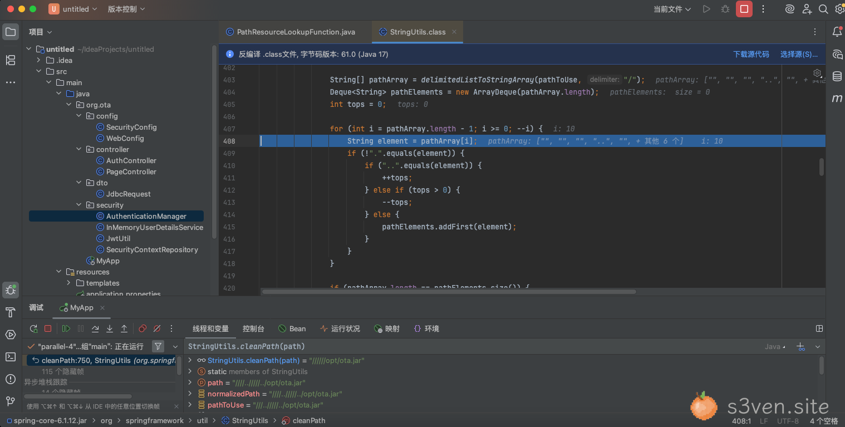This screenshot has width=845, height=427.
Task: Expand static members of StringUtils
Action: 190,371
